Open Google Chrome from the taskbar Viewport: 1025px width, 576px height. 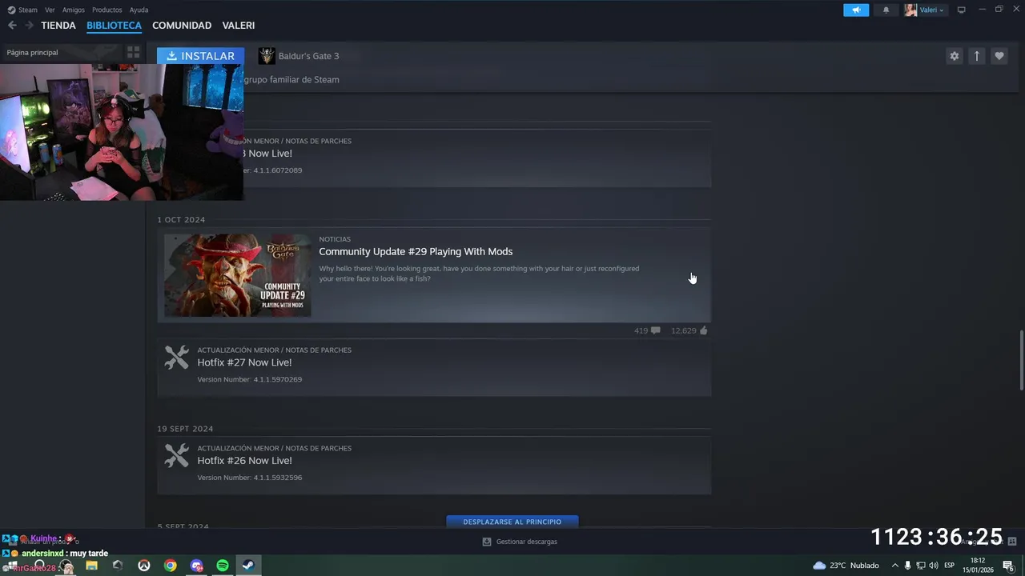pos(171,566)
